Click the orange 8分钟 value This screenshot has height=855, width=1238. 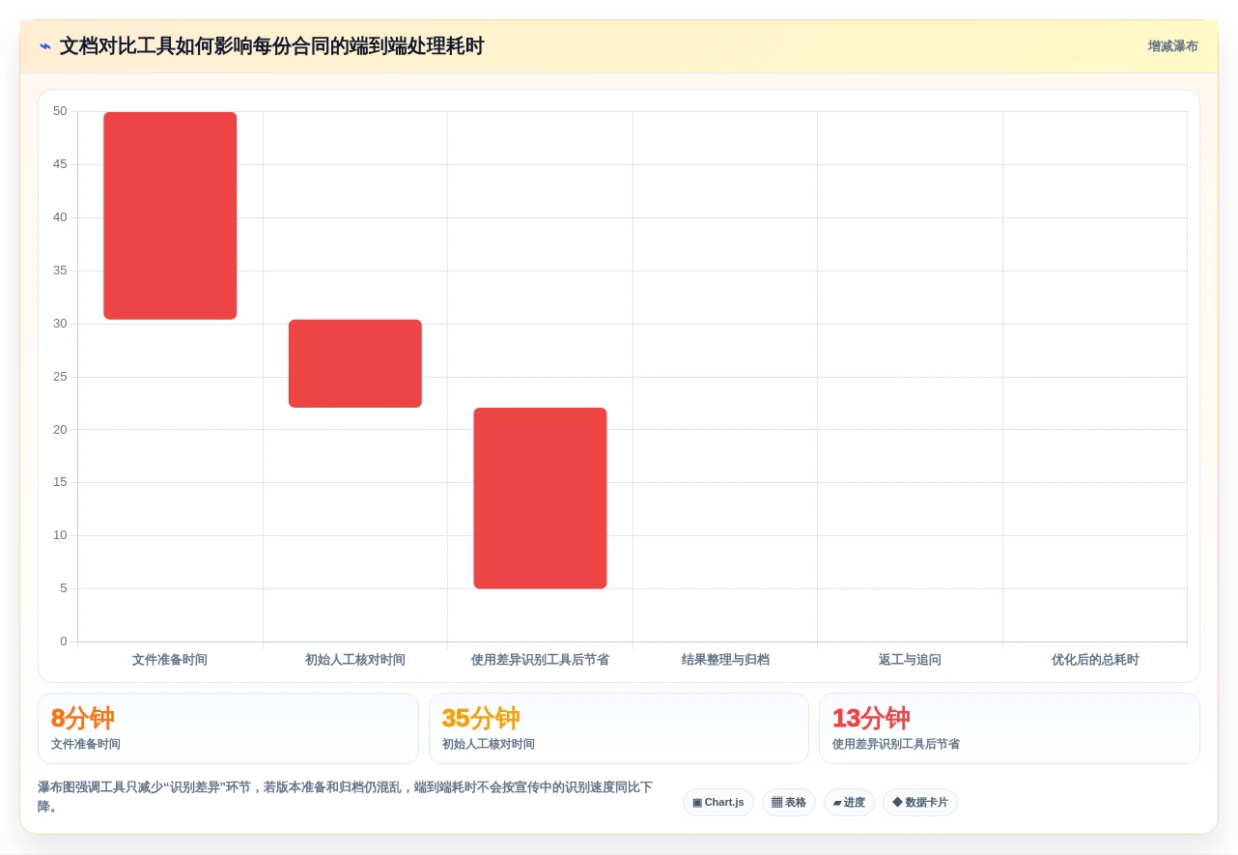(x=82, y=718)
